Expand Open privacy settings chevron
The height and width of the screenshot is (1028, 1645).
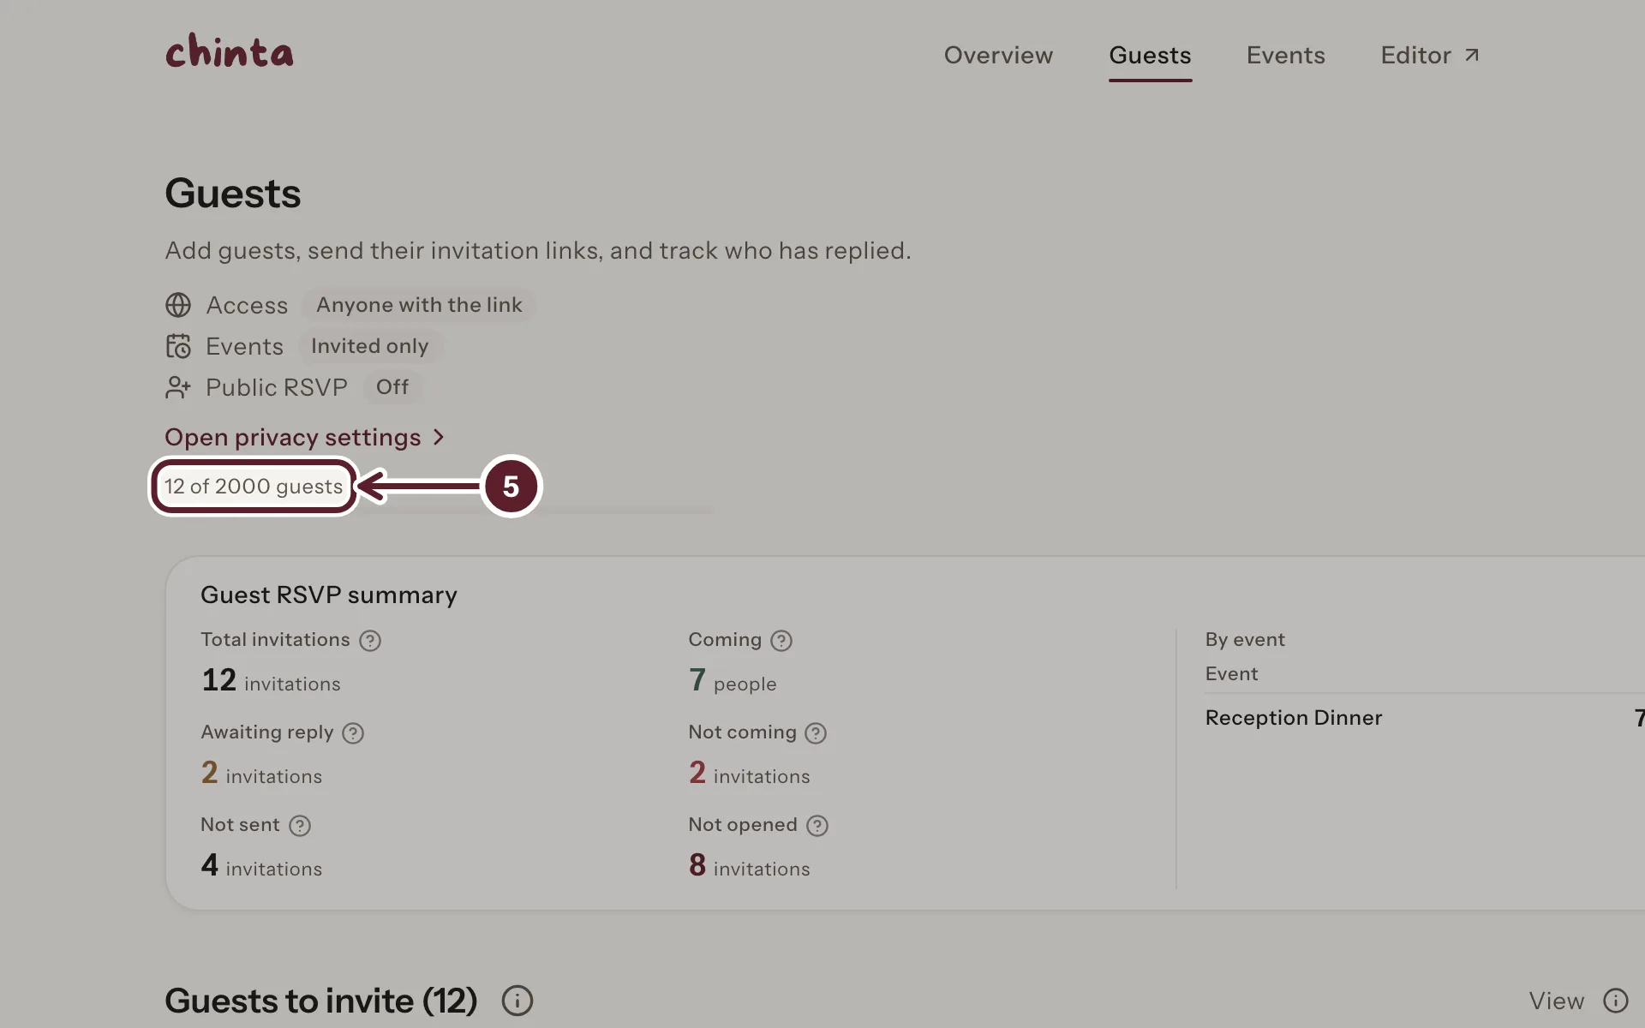(439, 437)
